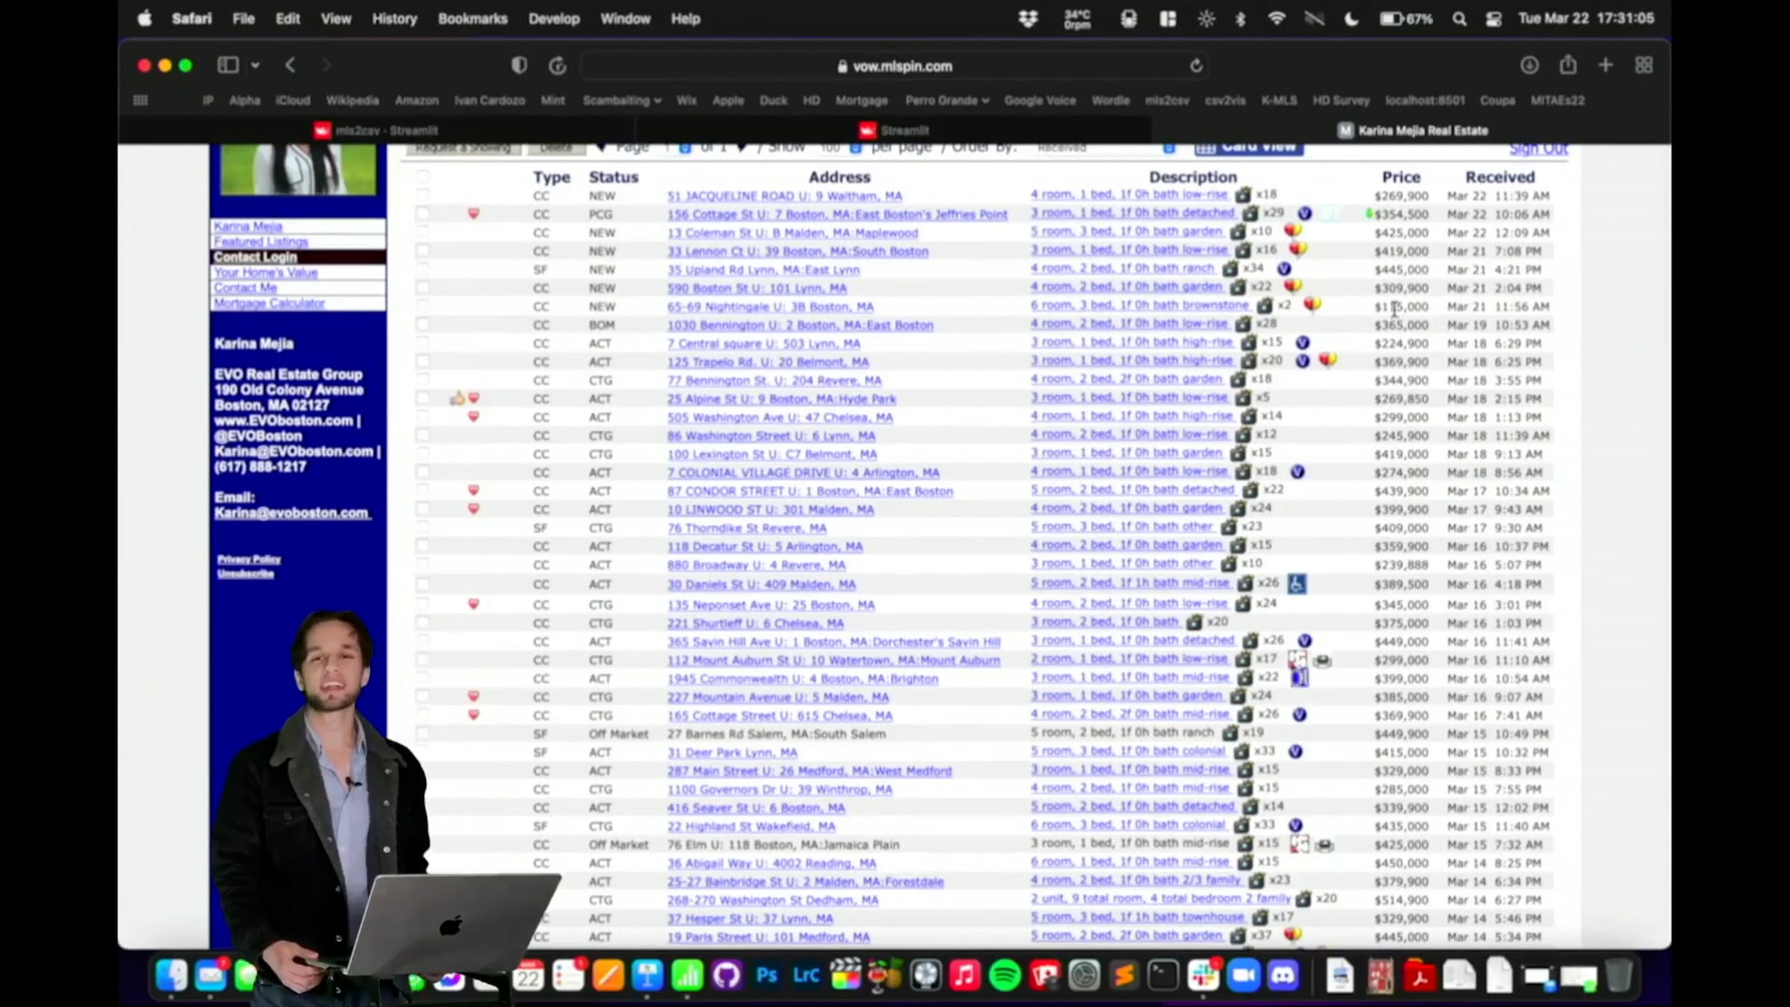Expand the Safari sidebar options chevron
Viewport: 1790px width, 1007px height.
pos(255,66)
